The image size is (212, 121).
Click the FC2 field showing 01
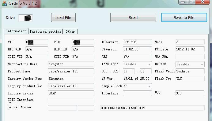tap(146, 71)
